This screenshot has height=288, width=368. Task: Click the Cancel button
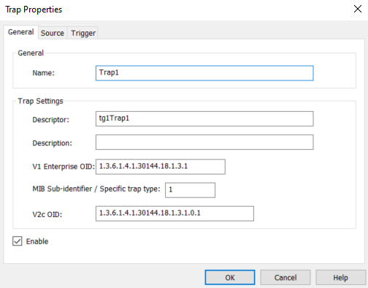(285, 277)
